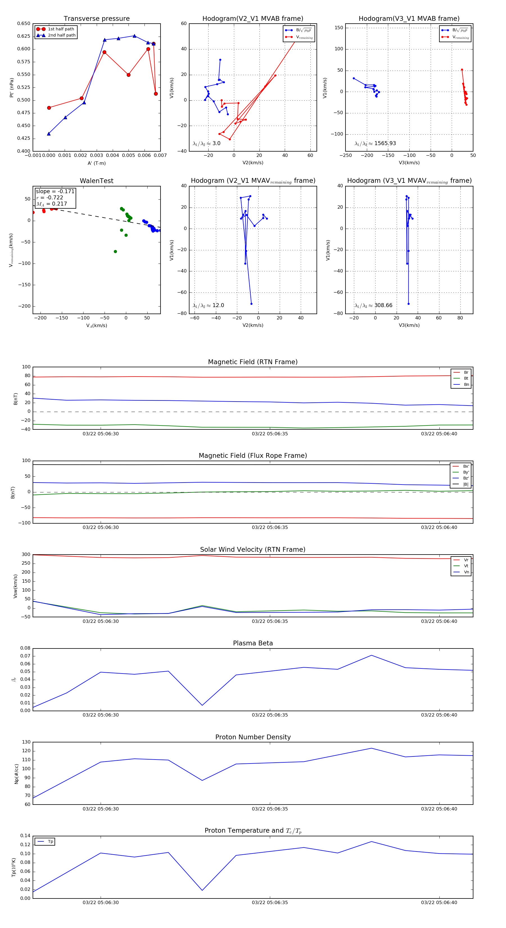The height and width of the screenshot is (928, 506).
Task: Click the 'Vr' legend entry
Action: click(x=461, y=560)
